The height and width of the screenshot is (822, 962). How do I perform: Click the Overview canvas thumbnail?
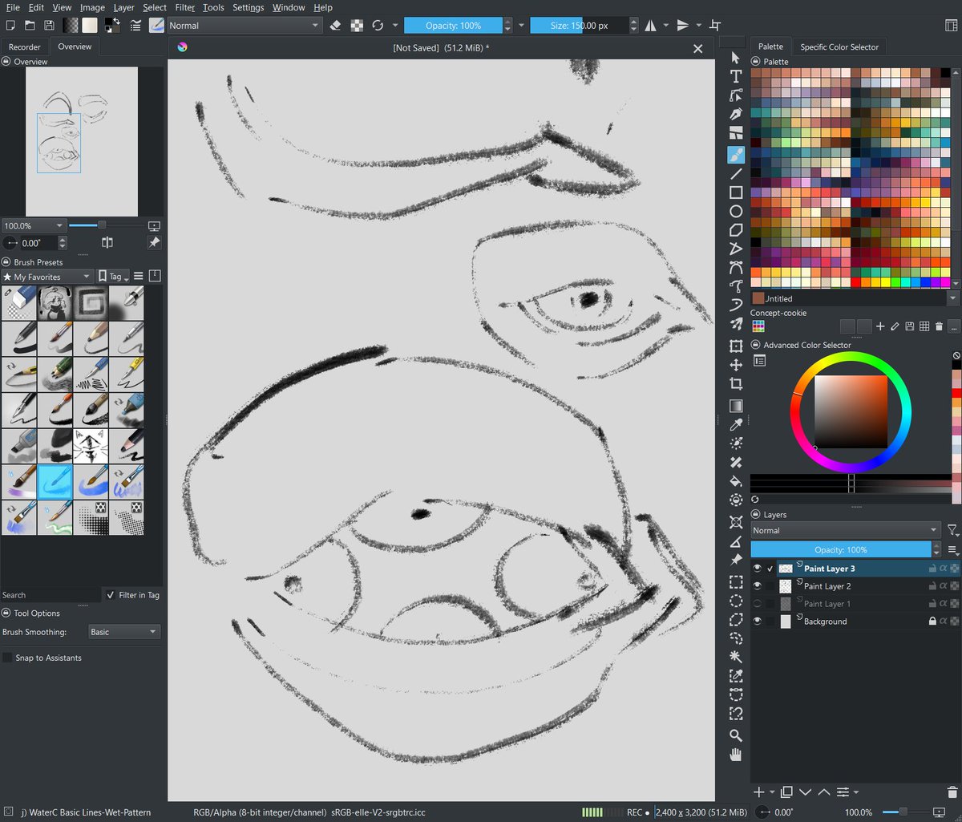82,142
